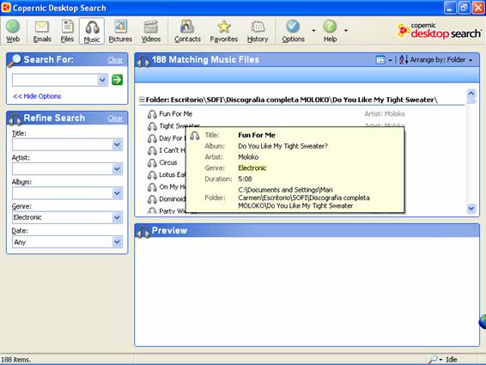The width and height of the screenshot is (486, 365).
Task: Expand the Help dropdown arrow
Action: pyautogui.click(x=346, y=31)
